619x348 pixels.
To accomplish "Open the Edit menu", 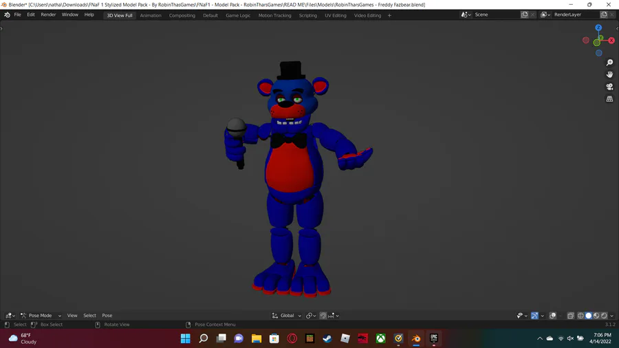I will click(x=31, y=15).
